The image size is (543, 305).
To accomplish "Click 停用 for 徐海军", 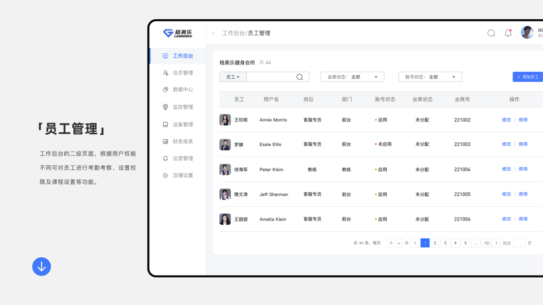I will [x=523, y=169].
